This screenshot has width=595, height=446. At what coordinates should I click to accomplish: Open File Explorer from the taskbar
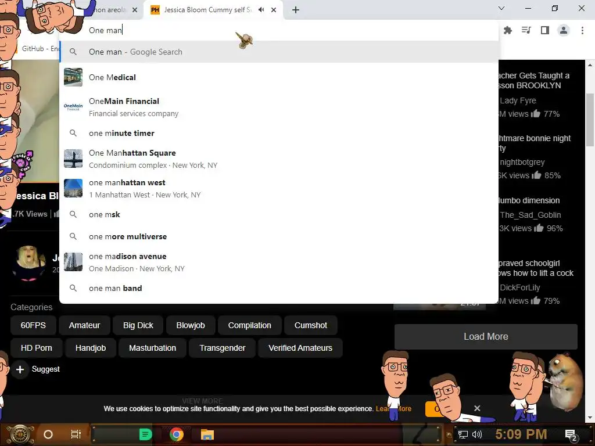tap(207, 434)
